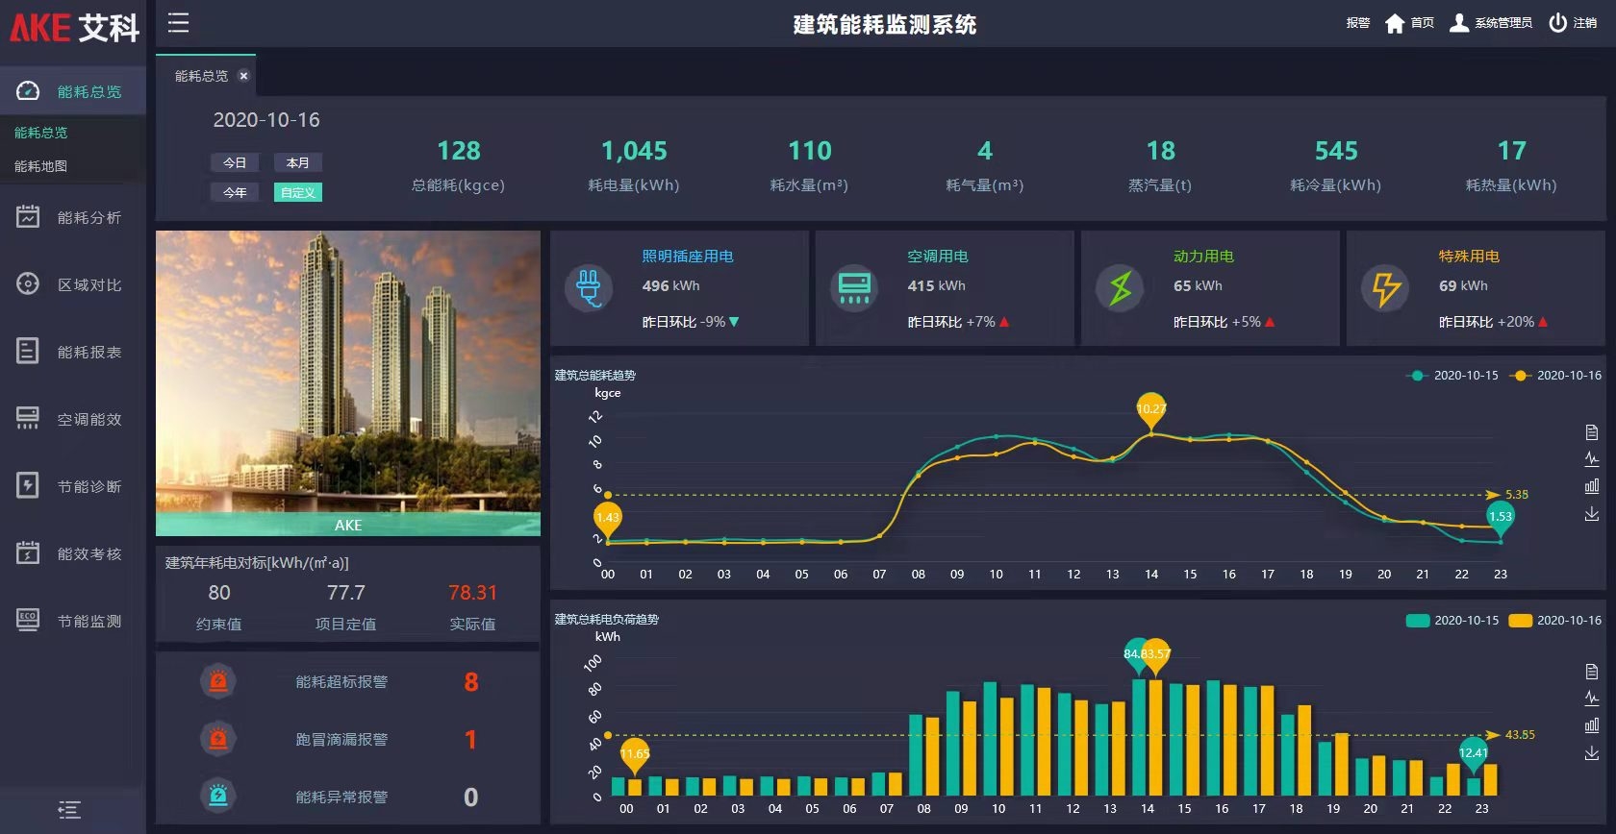The width and height of the screenshot is (1616, 834).
Task: Click the 10.27 peak marker on trend chart
Action: coord(1150,408)
